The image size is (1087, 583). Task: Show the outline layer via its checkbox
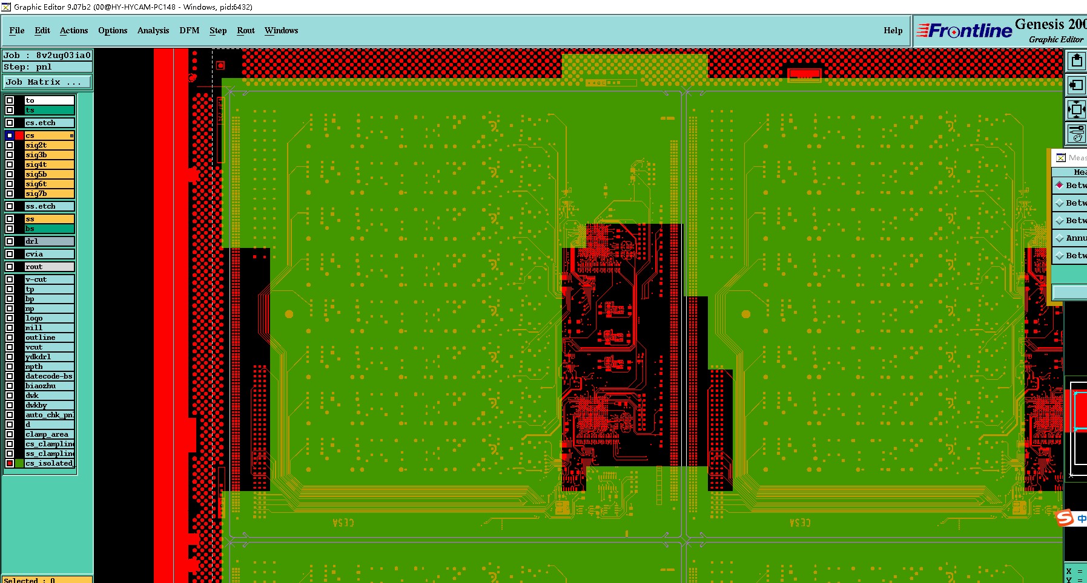[10, 337]
